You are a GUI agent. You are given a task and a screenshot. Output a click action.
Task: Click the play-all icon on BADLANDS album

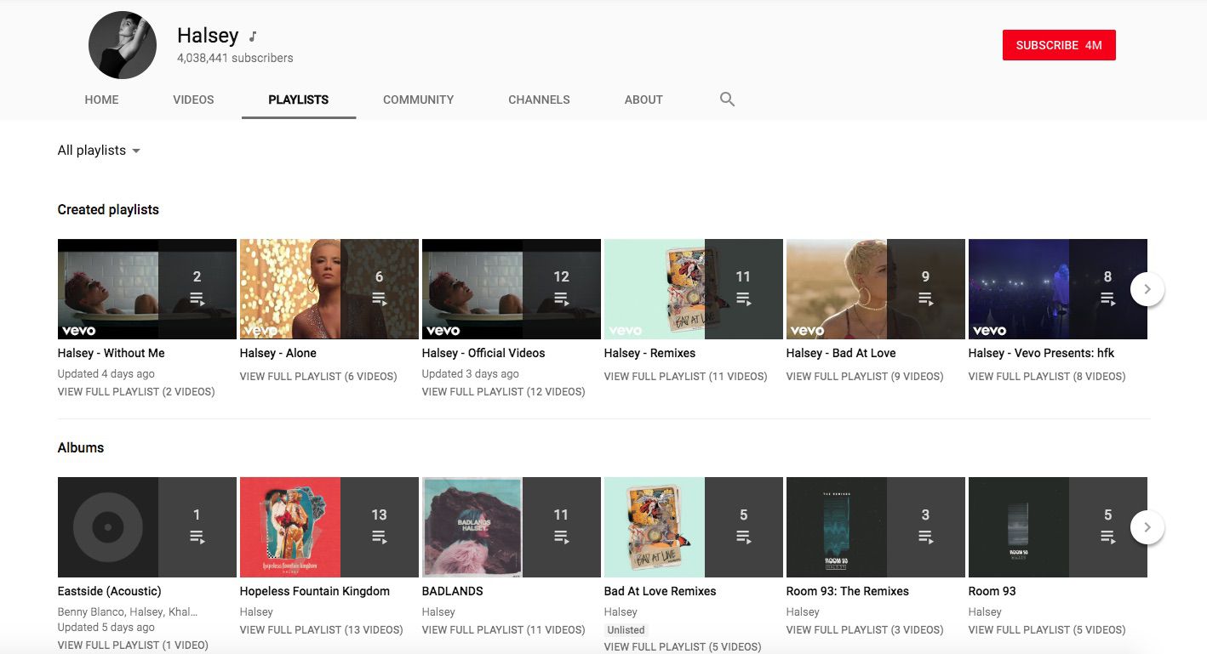561,537
